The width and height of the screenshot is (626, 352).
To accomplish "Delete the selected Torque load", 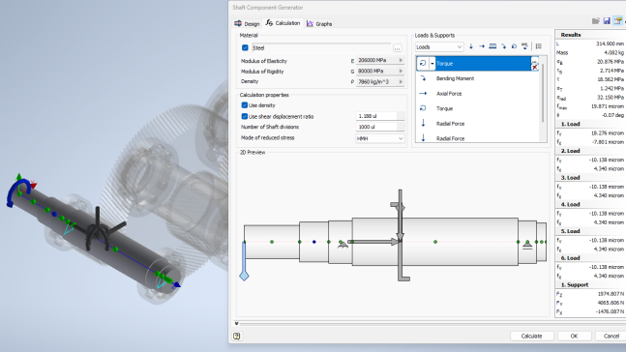I will [535, 67].
